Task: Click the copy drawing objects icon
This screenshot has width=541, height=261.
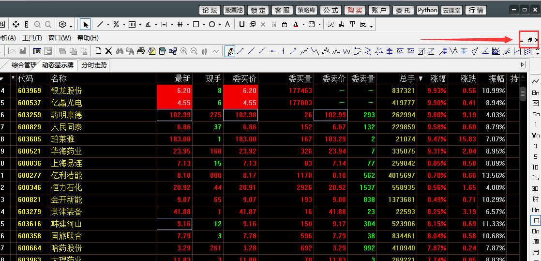Action: coord(253,25)
